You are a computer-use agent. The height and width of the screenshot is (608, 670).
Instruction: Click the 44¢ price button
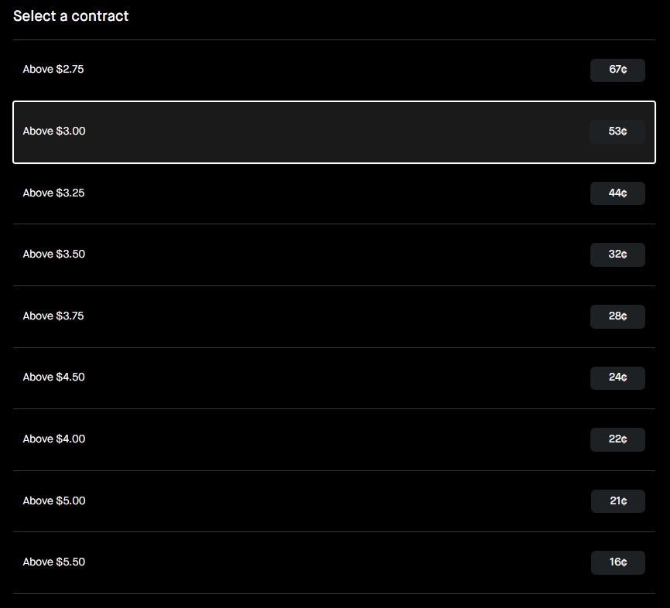[617, 193]
